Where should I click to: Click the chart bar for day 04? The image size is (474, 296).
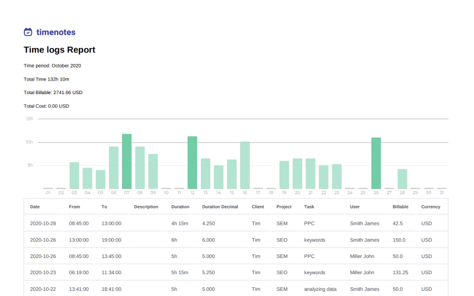pyautogui.click(x=87, y=179)
